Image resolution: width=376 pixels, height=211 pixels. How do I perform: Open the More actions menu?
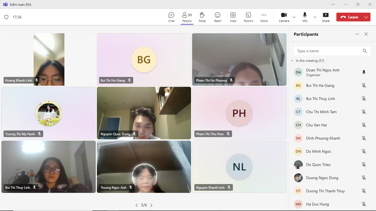point(264,17)
